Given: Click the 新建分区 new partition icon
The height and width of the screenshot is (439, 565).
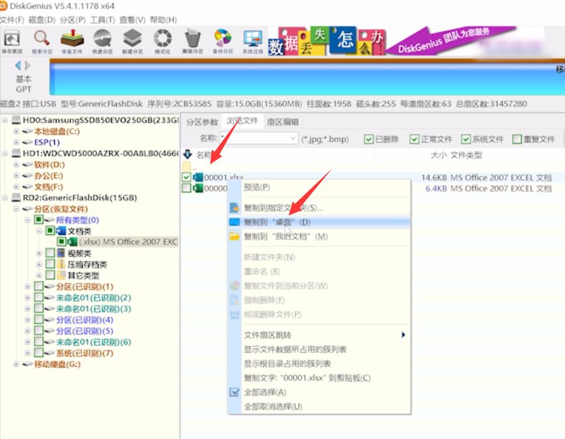Looking at the screenshot, I should [x=132, y=41].
